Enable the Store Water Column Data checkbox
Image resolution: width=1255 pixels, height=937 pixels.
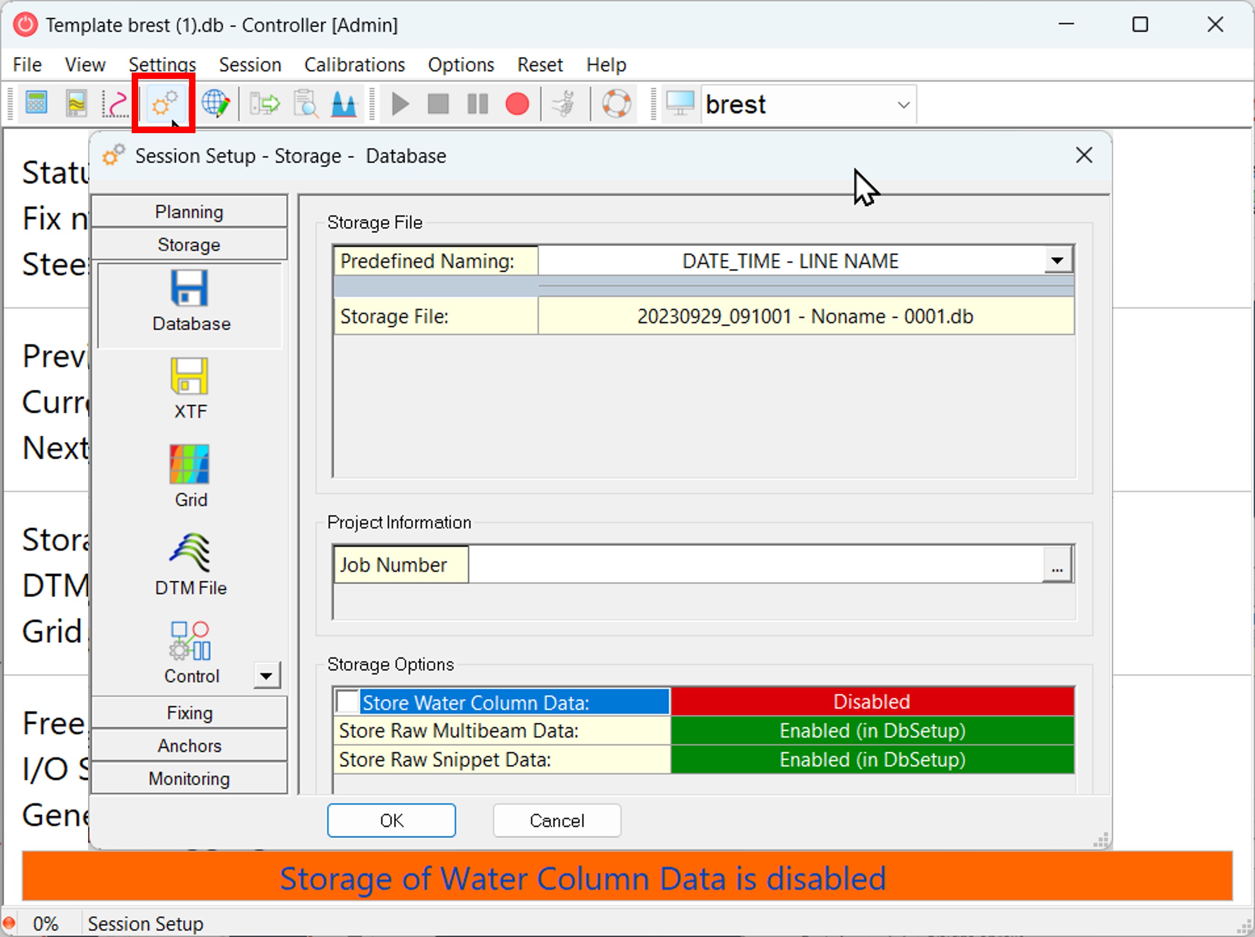click(x=347, y=702)
